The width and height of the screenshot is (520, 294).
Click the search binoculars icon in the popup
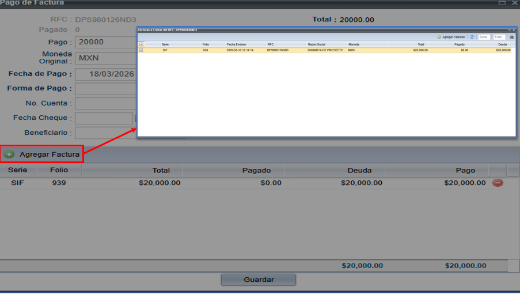(x=511, y=37)
